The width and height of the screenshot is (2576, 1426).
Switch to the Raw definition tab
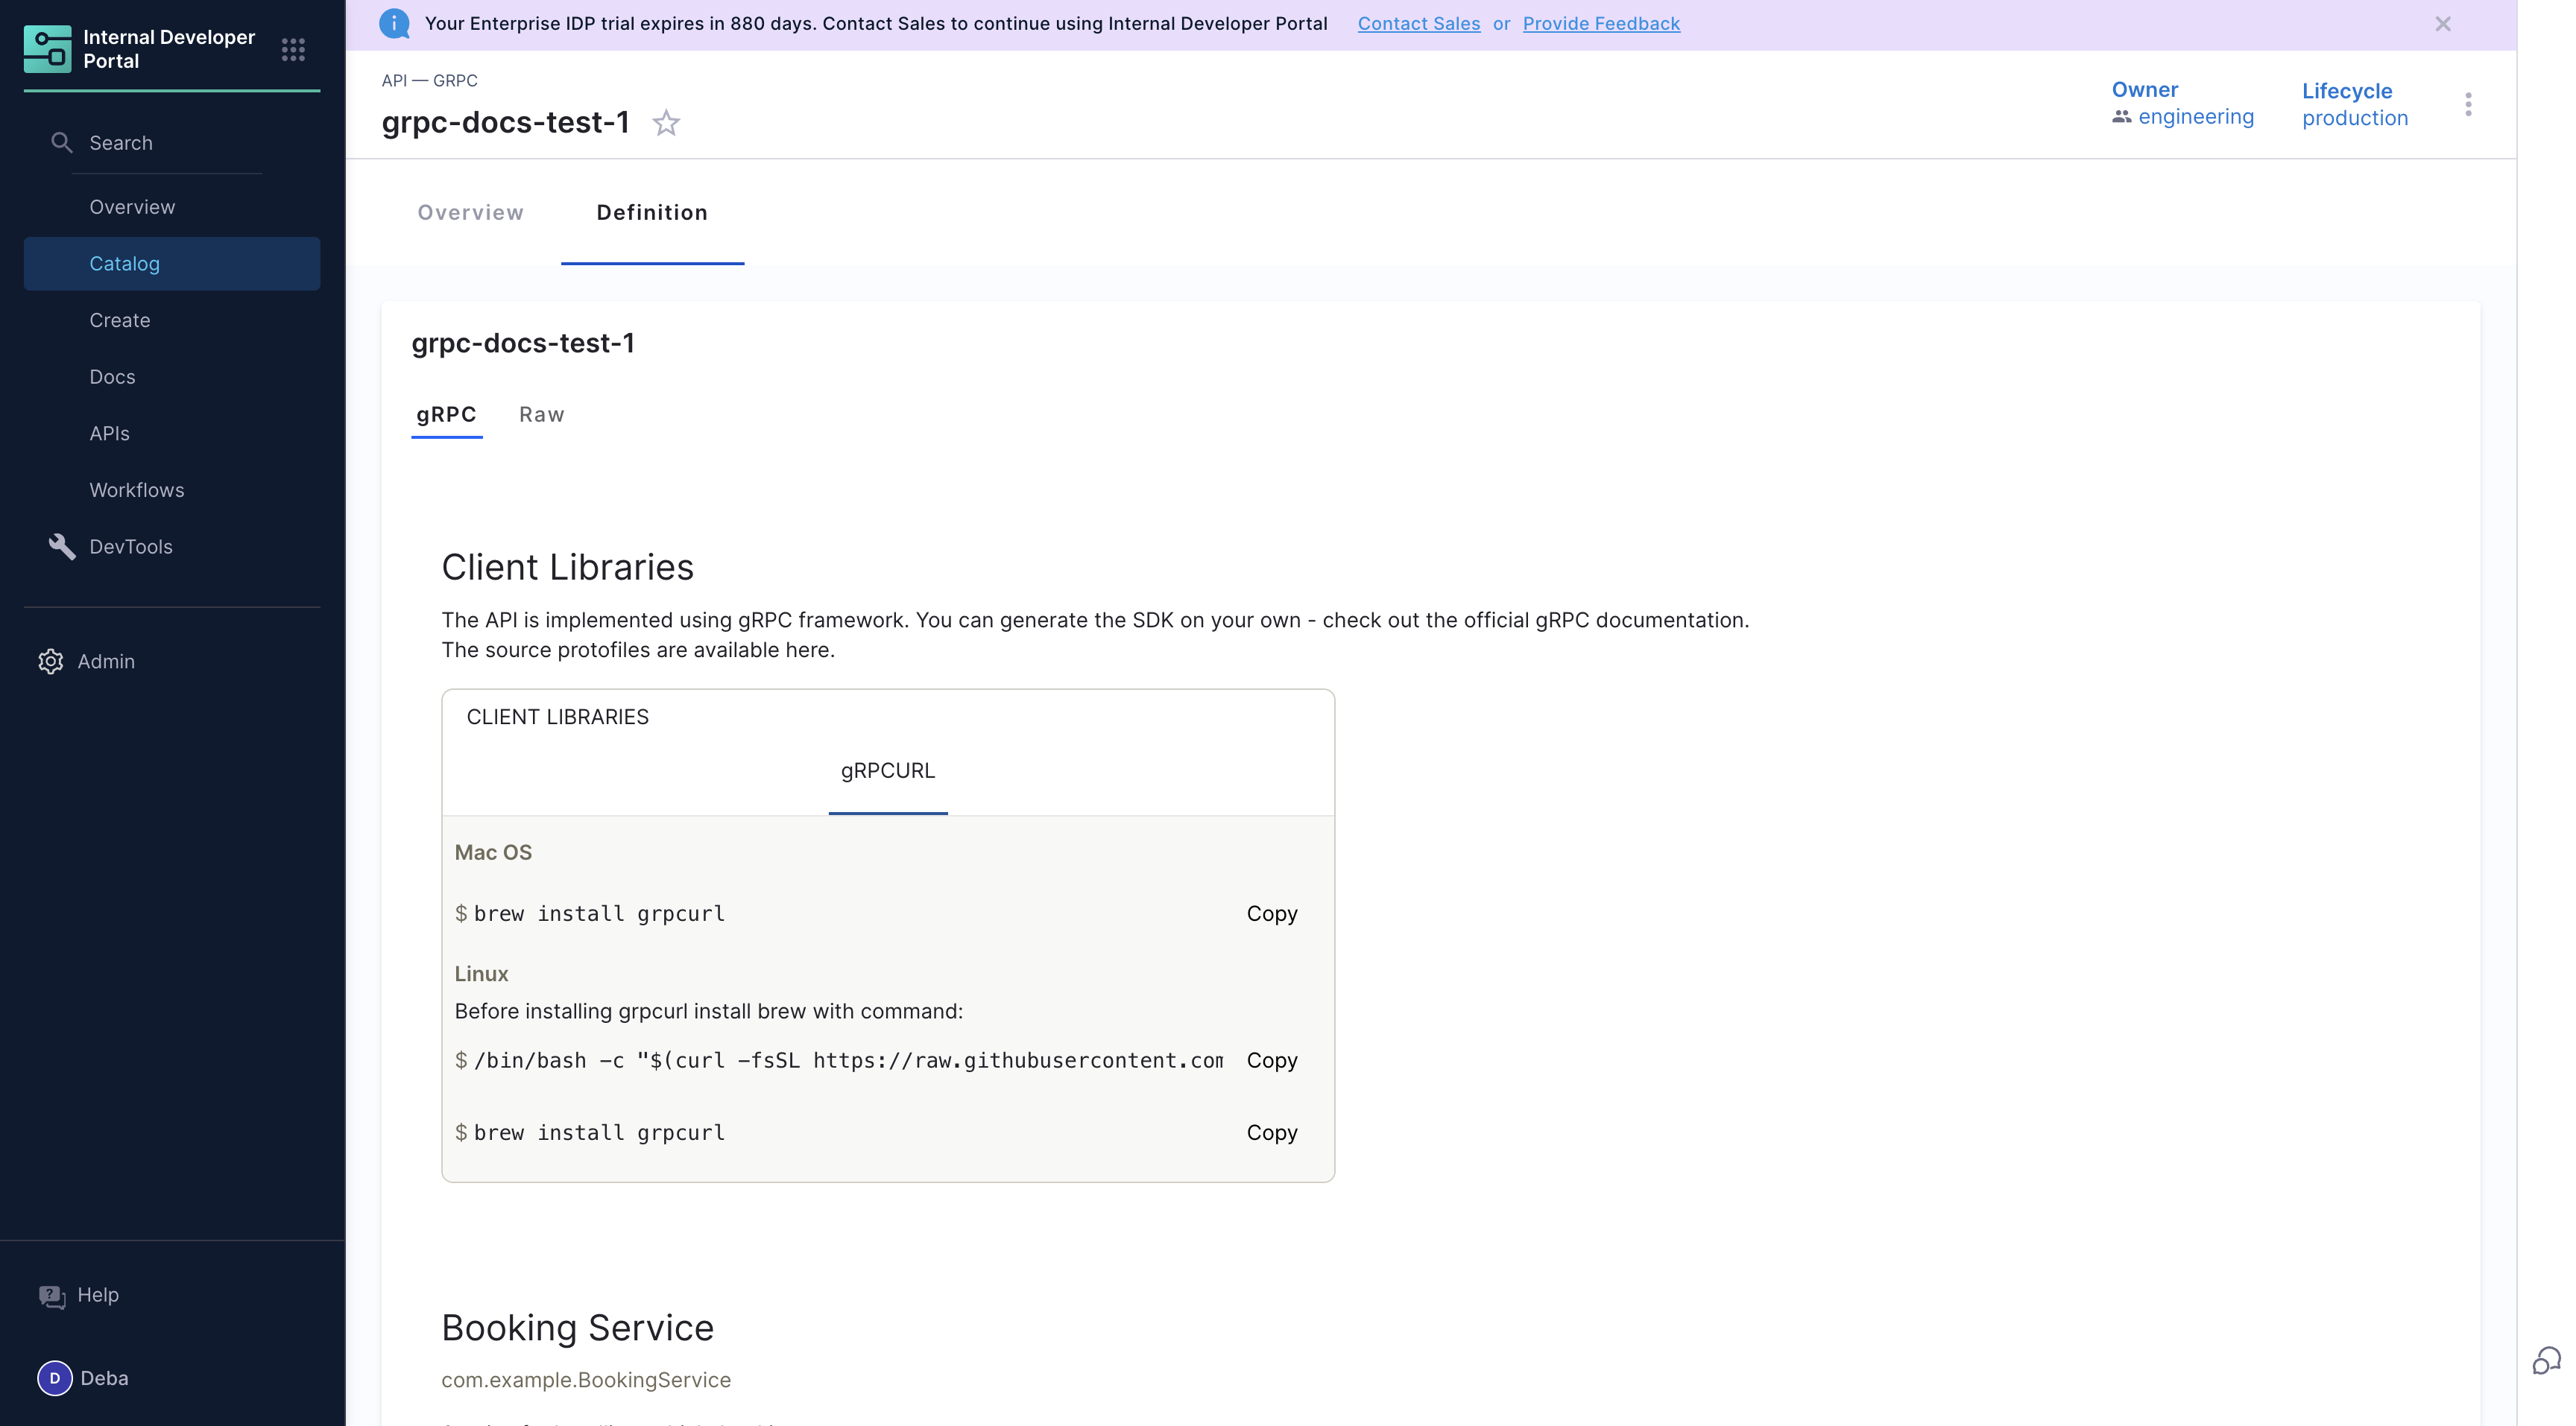pyautogui.click(x=541, y=415)
